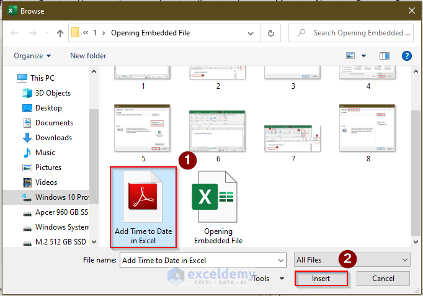Viewport: 423px width, 296px height.
Task: Open the Tools dropdown menu
Action: pos(269,279)
